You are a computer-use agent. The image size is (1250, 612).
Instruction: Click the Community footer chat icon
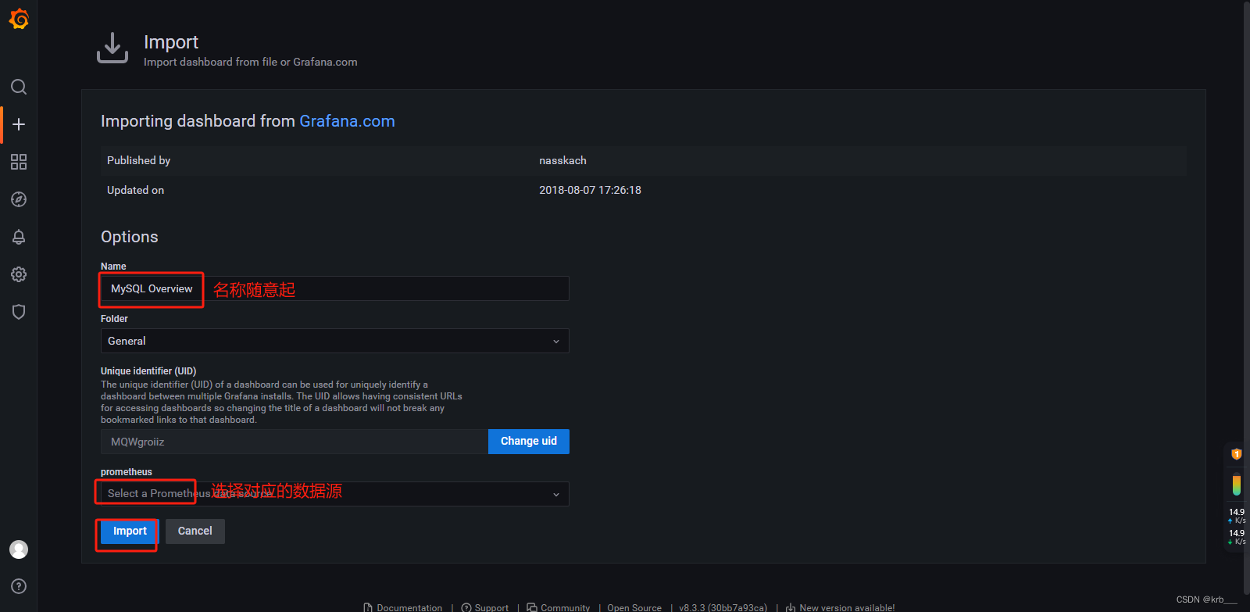[x=532, y=607]
